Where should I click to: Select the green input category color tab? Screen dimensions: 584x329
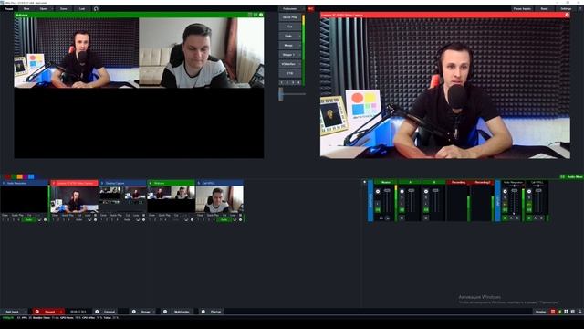click(14, 176)
